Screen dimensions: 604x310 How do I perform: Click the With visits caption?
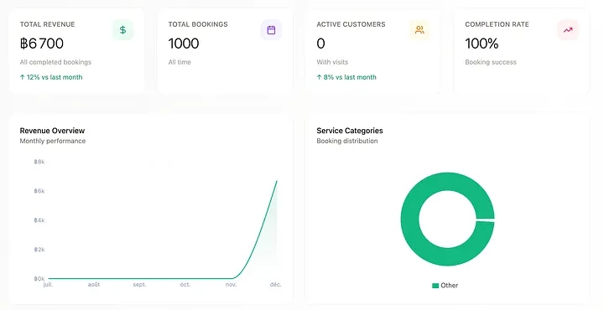coord(332,62)
